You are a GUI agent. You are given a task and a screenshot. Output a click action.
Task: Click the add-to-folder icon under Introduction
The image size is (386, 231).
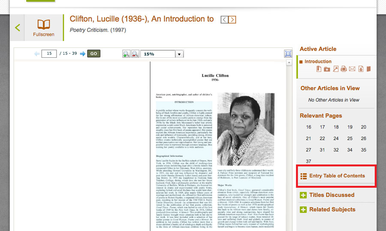coord(326,69)
